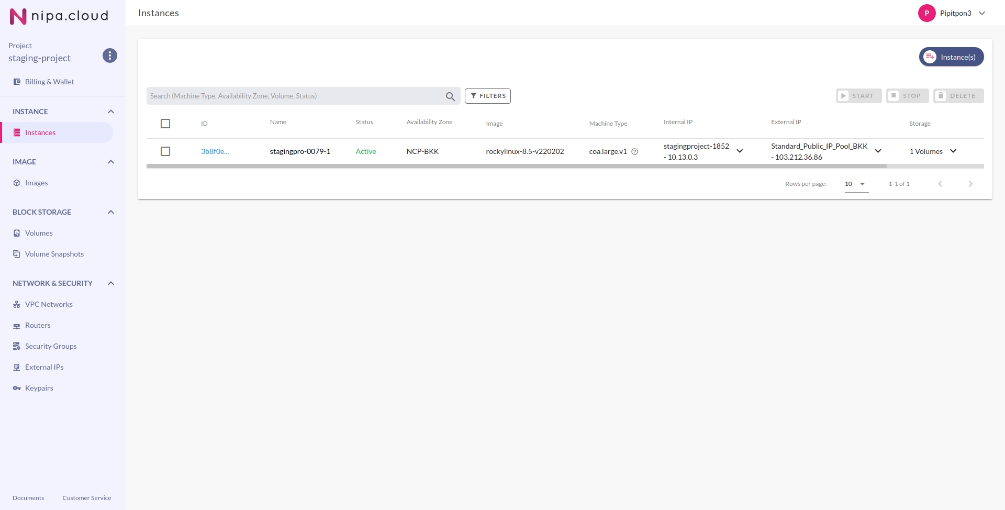The height and width of the screenshot is (510, 1005).
Task: Open the nipa.cloud logo home
Action: (x=59, y=16)
